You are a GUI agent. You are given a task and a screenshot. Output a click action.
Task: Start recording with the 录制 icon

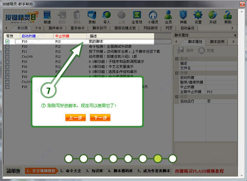click(92, 17)
